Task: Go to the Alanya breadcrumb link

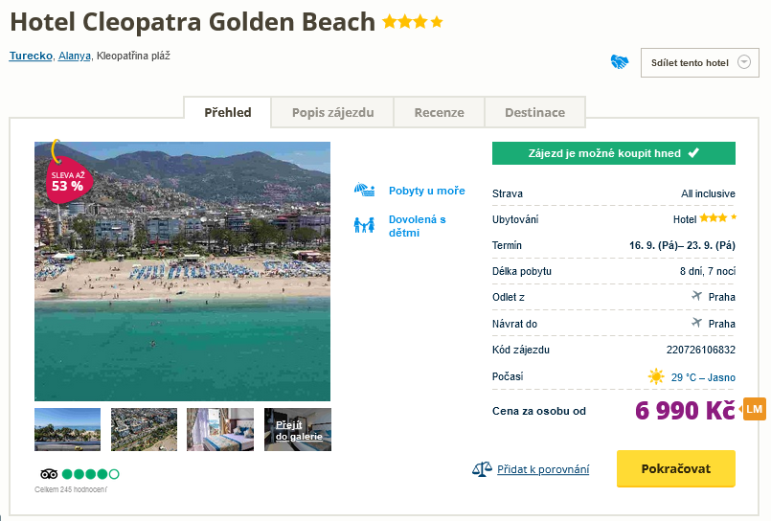Action: click(x=75, y=56)
